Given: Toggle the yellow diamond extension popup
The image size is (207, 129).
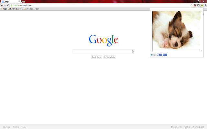Looking at the screenshot, I should [202, 5].
